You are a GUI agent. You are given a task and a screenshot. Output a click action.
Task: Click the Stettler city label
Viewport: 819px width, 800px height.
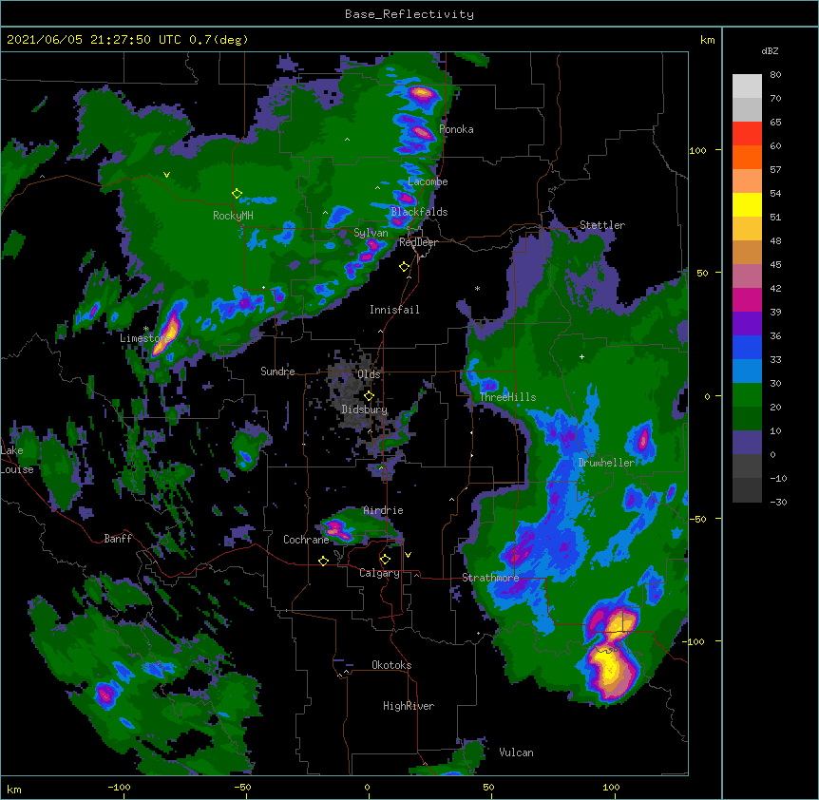click(x=602, y=225)
